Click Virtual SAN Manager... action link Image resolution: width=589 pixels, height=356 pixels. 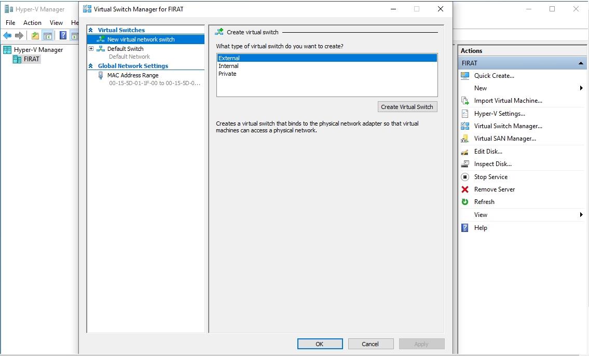pyautogui.click(x=505, y=139)
